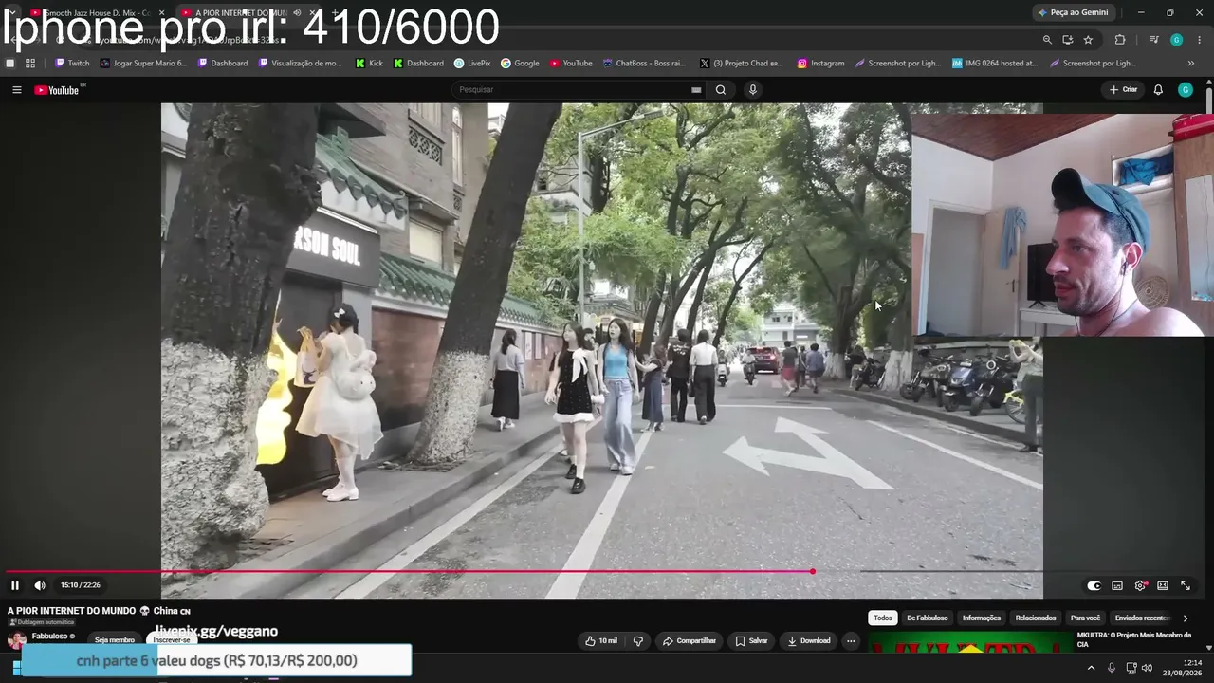Open Chrome media controls icon
The image size is (1214, 683).
pyautogui.click(x=1153, y=40)
